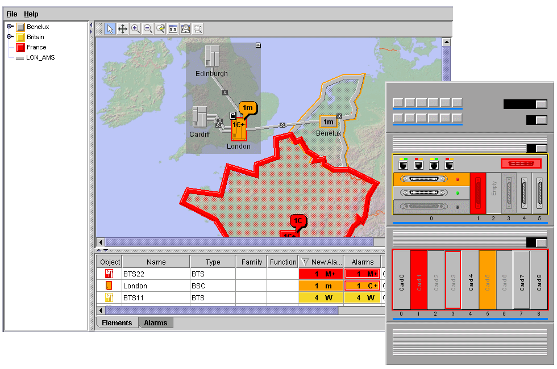The height and width of the screenshot is (369, 557).
Task: Collapse the Britain subnetwork box on the map
Action: click(258, 45)
